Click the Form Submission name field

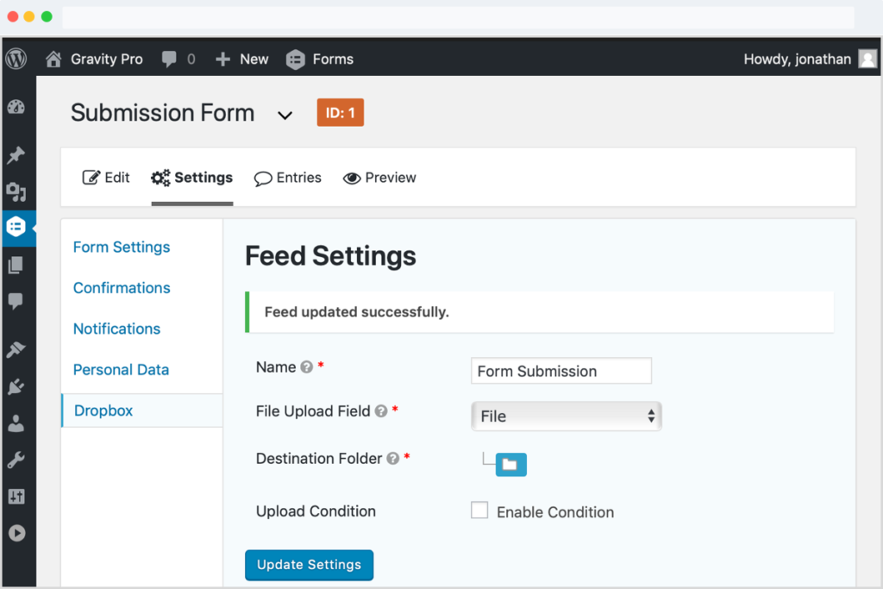coord(560,371)
